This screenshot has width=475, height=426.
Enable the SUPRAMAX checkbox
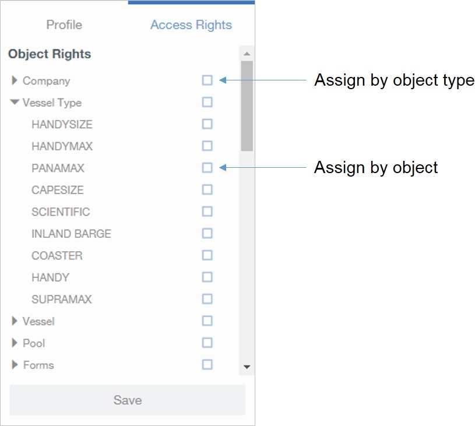click(207, 299)
